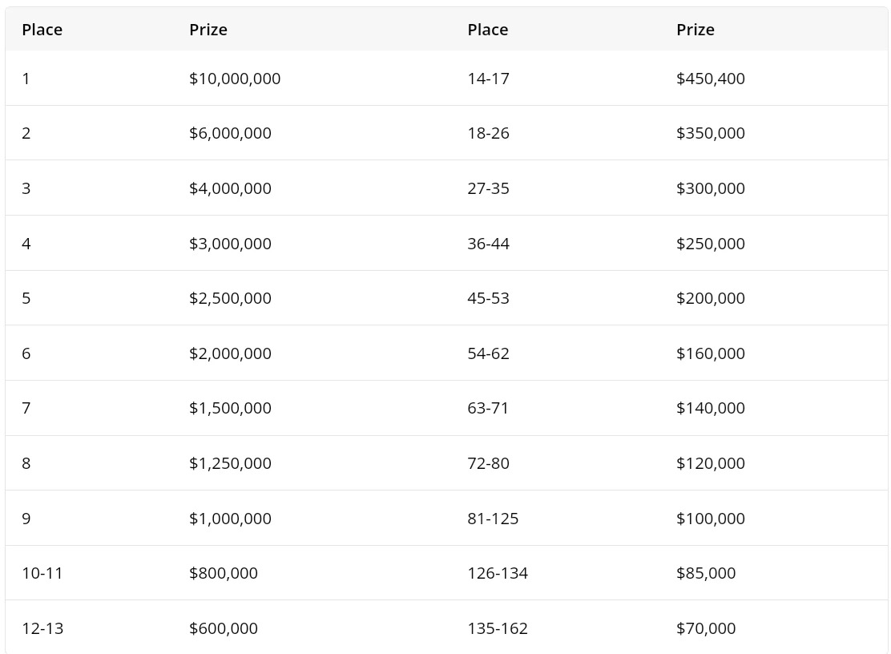Select the $1,250,000 prize cell
Viewport: 891px width, 654px height.
230,463
